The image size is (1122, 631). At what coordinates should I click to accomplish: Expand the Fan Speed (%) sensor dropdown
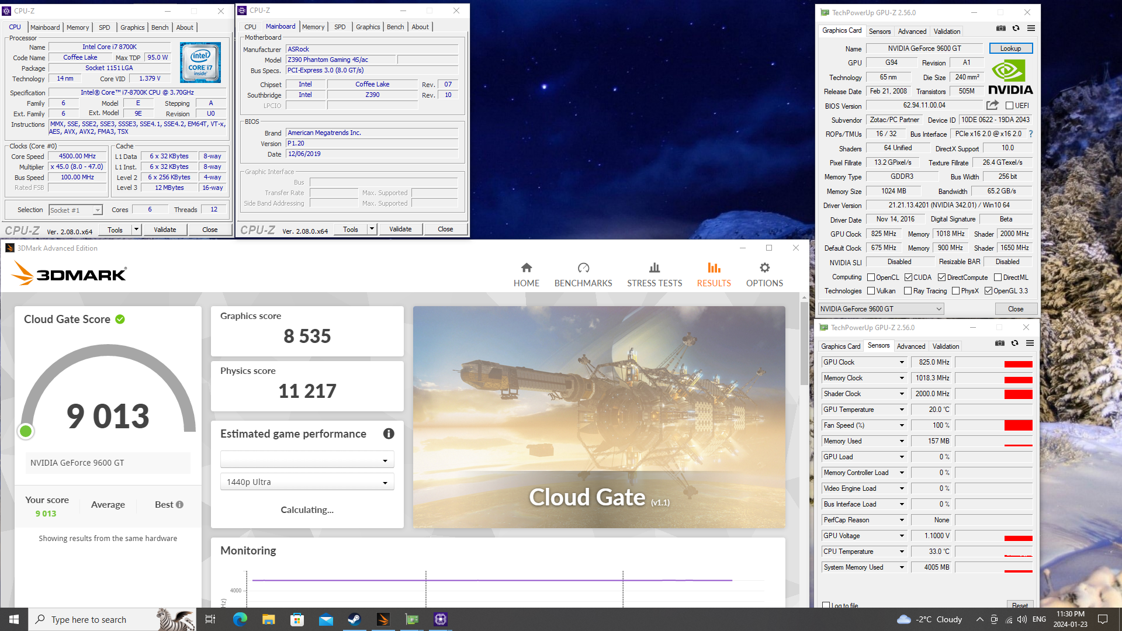pyautogui.click(x=902, y=425)
